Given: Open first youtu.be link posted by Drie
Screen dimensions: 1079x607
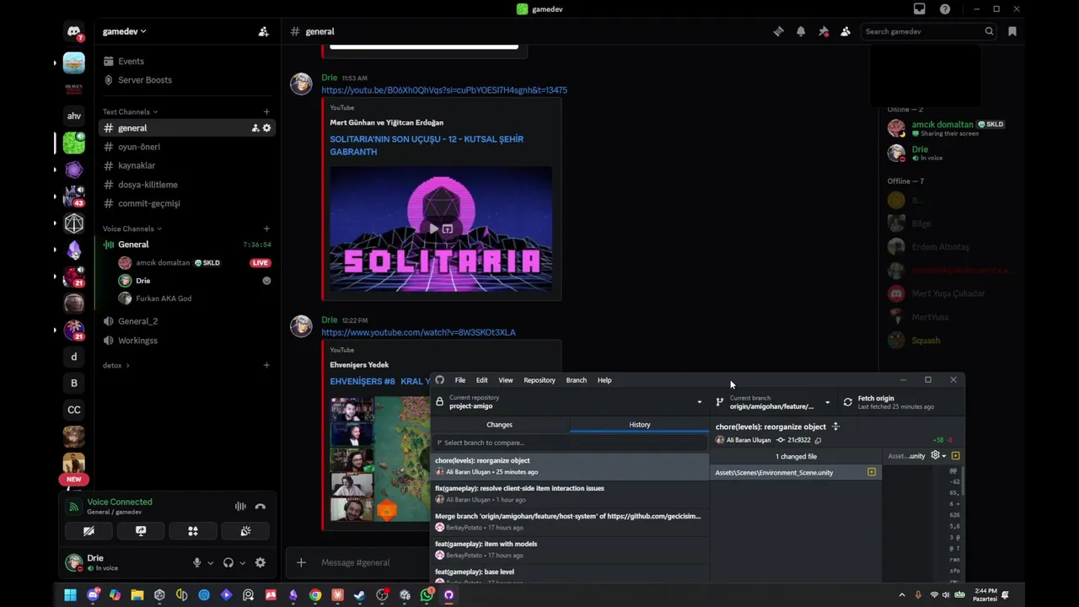Looking at the screenshot, I should coord(444,90).
